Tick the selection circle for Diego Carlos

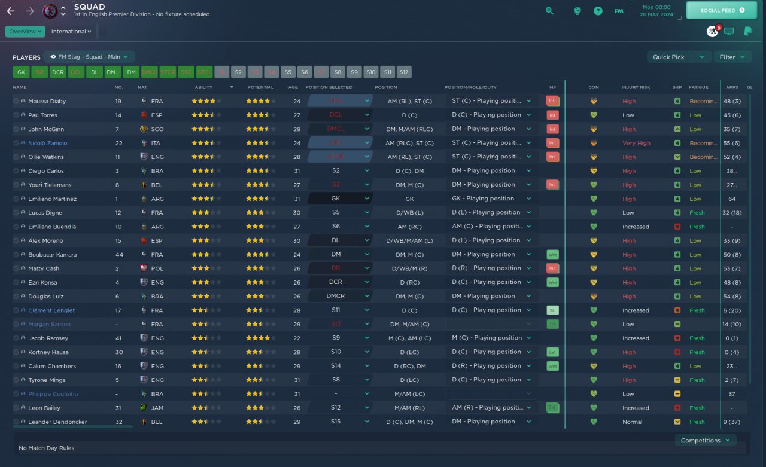[x=16, y=171]
